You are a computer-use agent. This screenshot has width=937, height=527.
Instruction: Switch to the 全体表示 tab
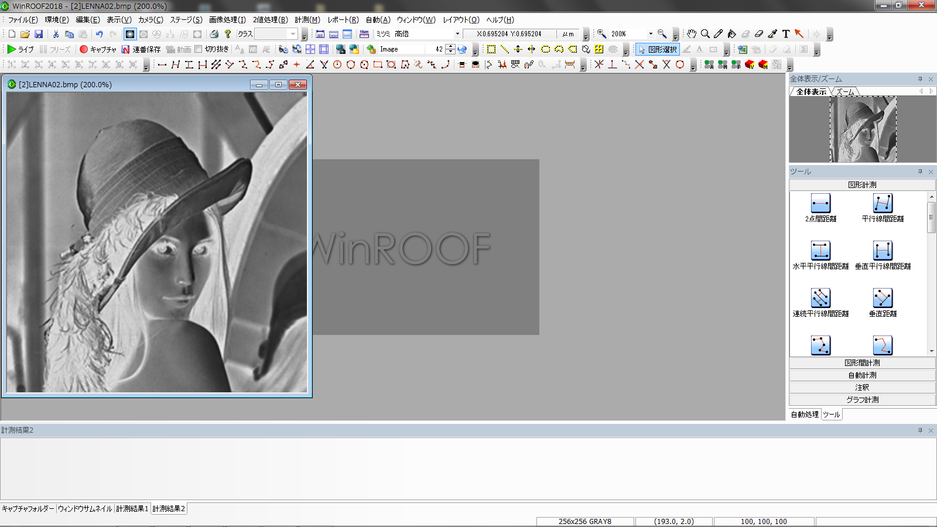811,91
